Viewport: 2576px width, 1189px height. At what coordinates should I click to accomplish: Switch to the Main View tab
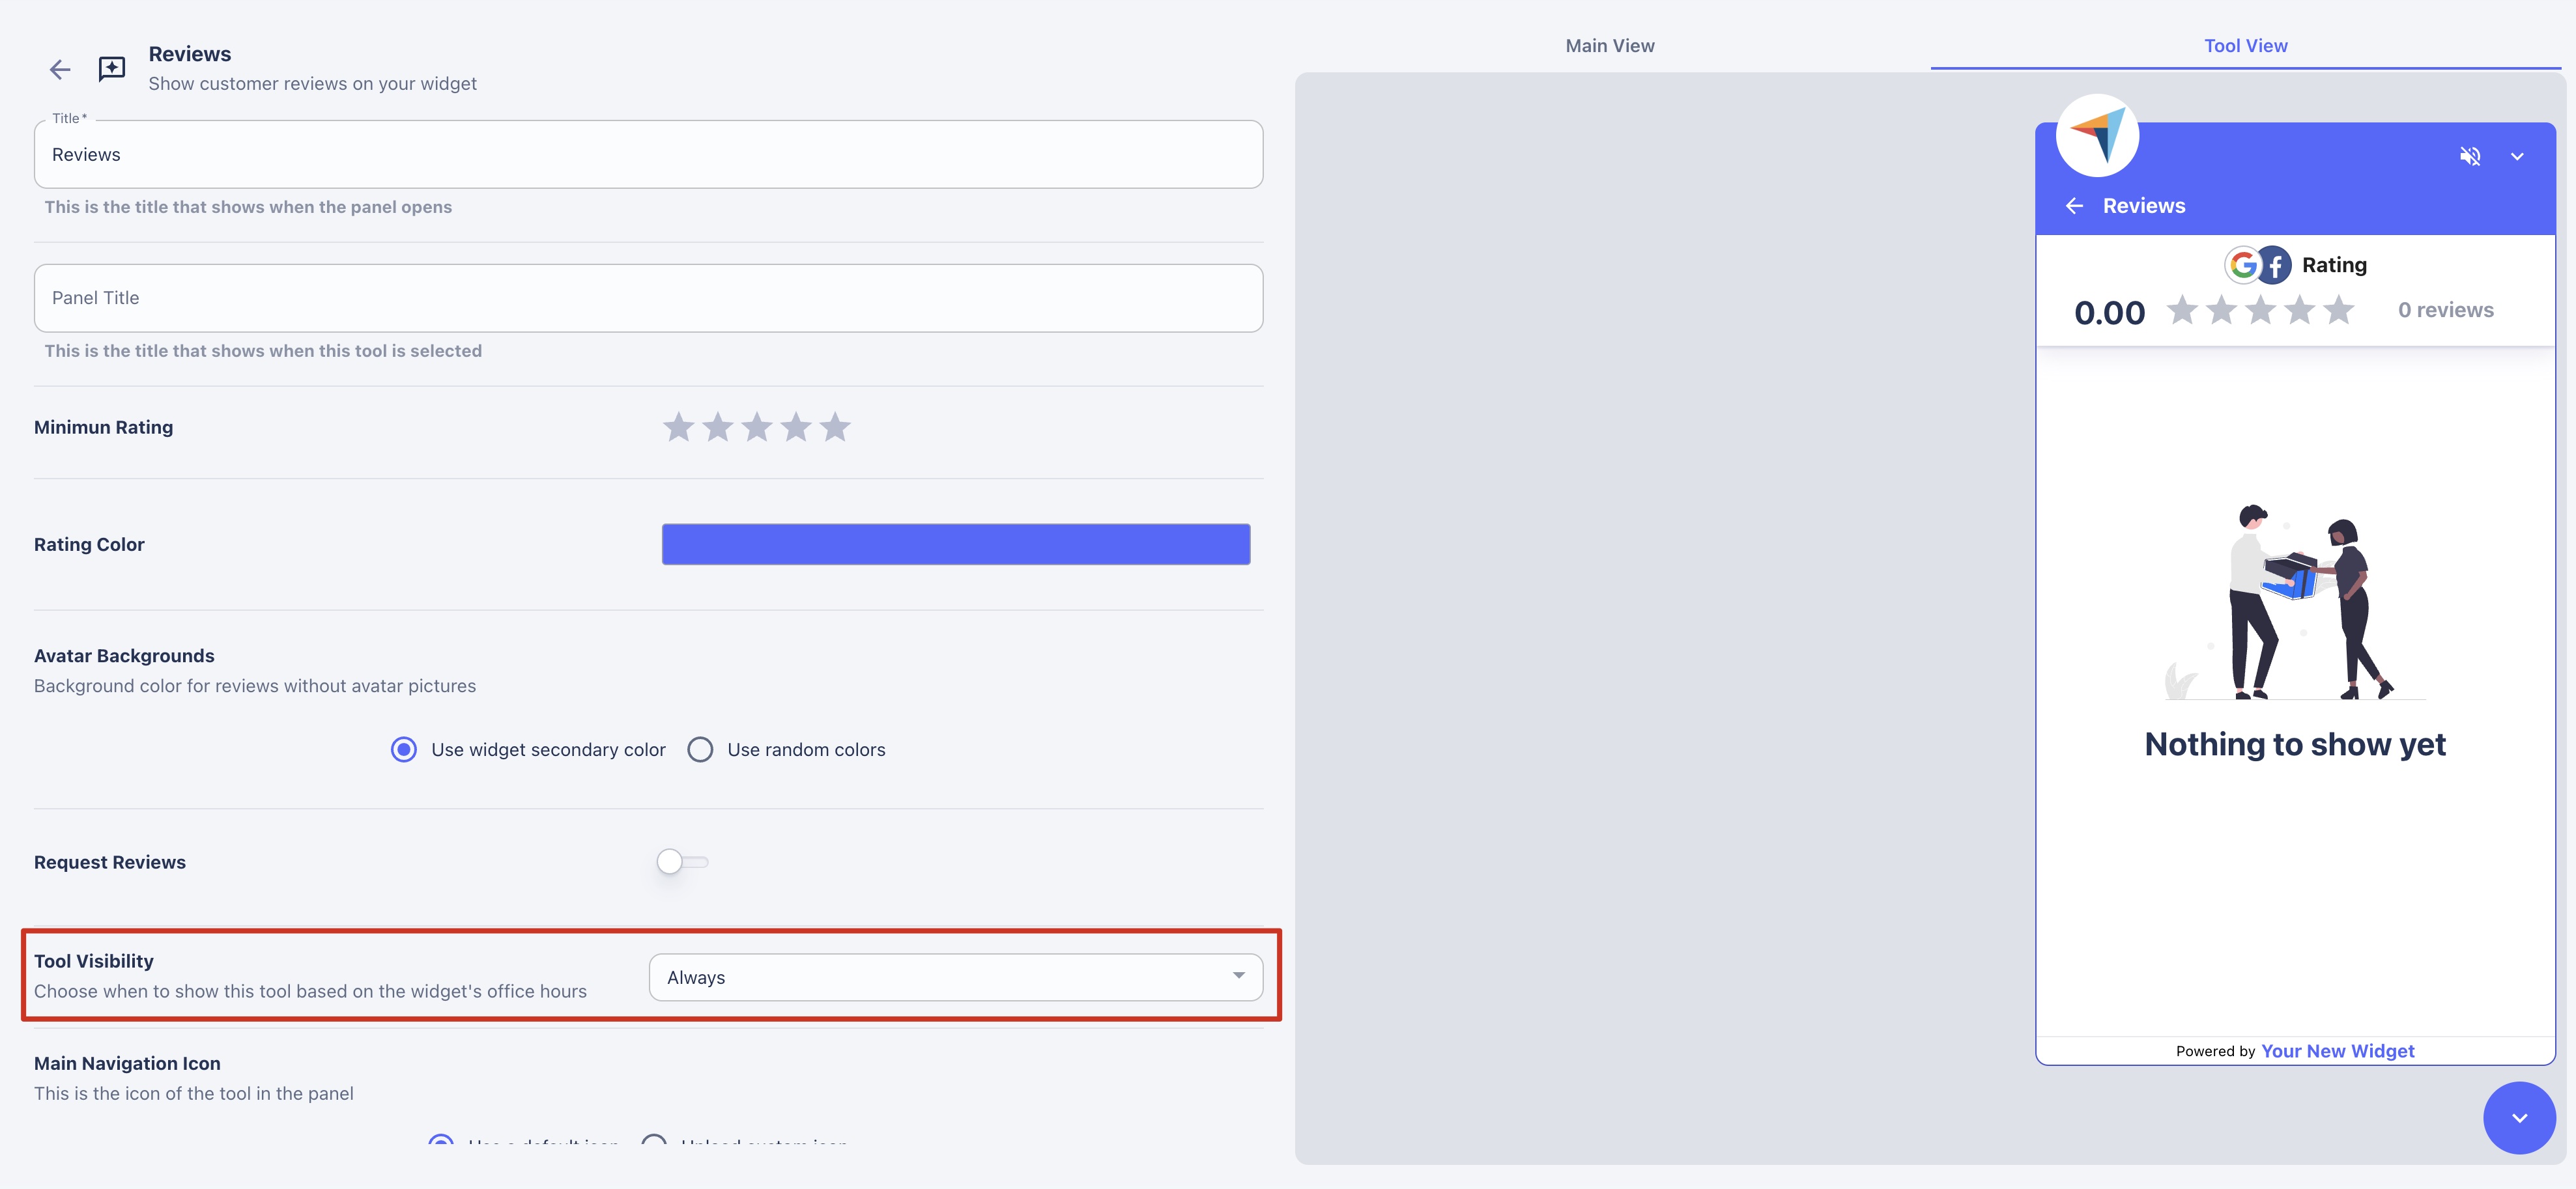pos(1609,46)
